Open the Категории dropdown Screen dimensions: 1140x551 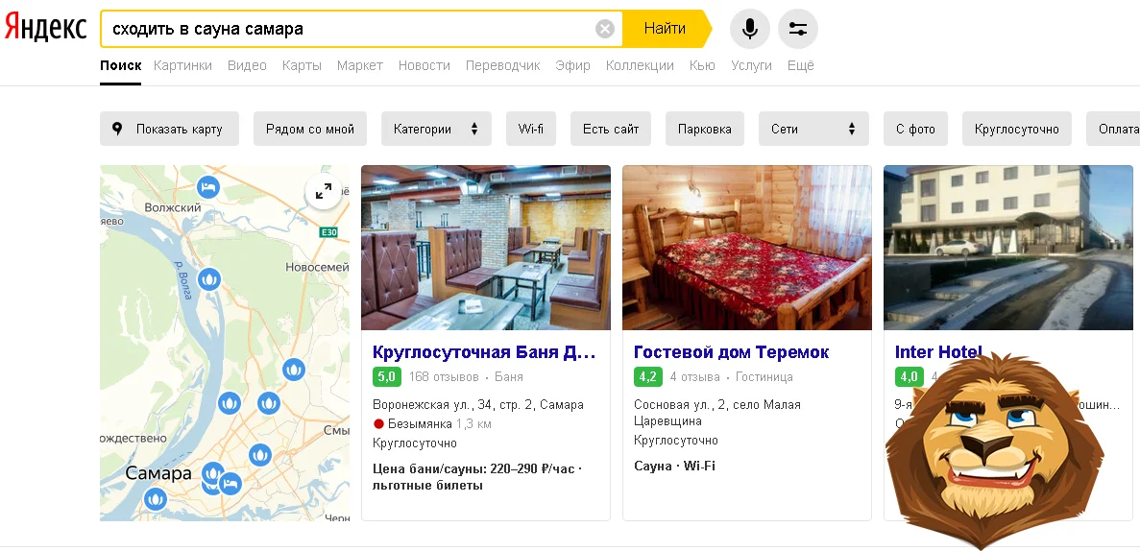click(436, 129)
